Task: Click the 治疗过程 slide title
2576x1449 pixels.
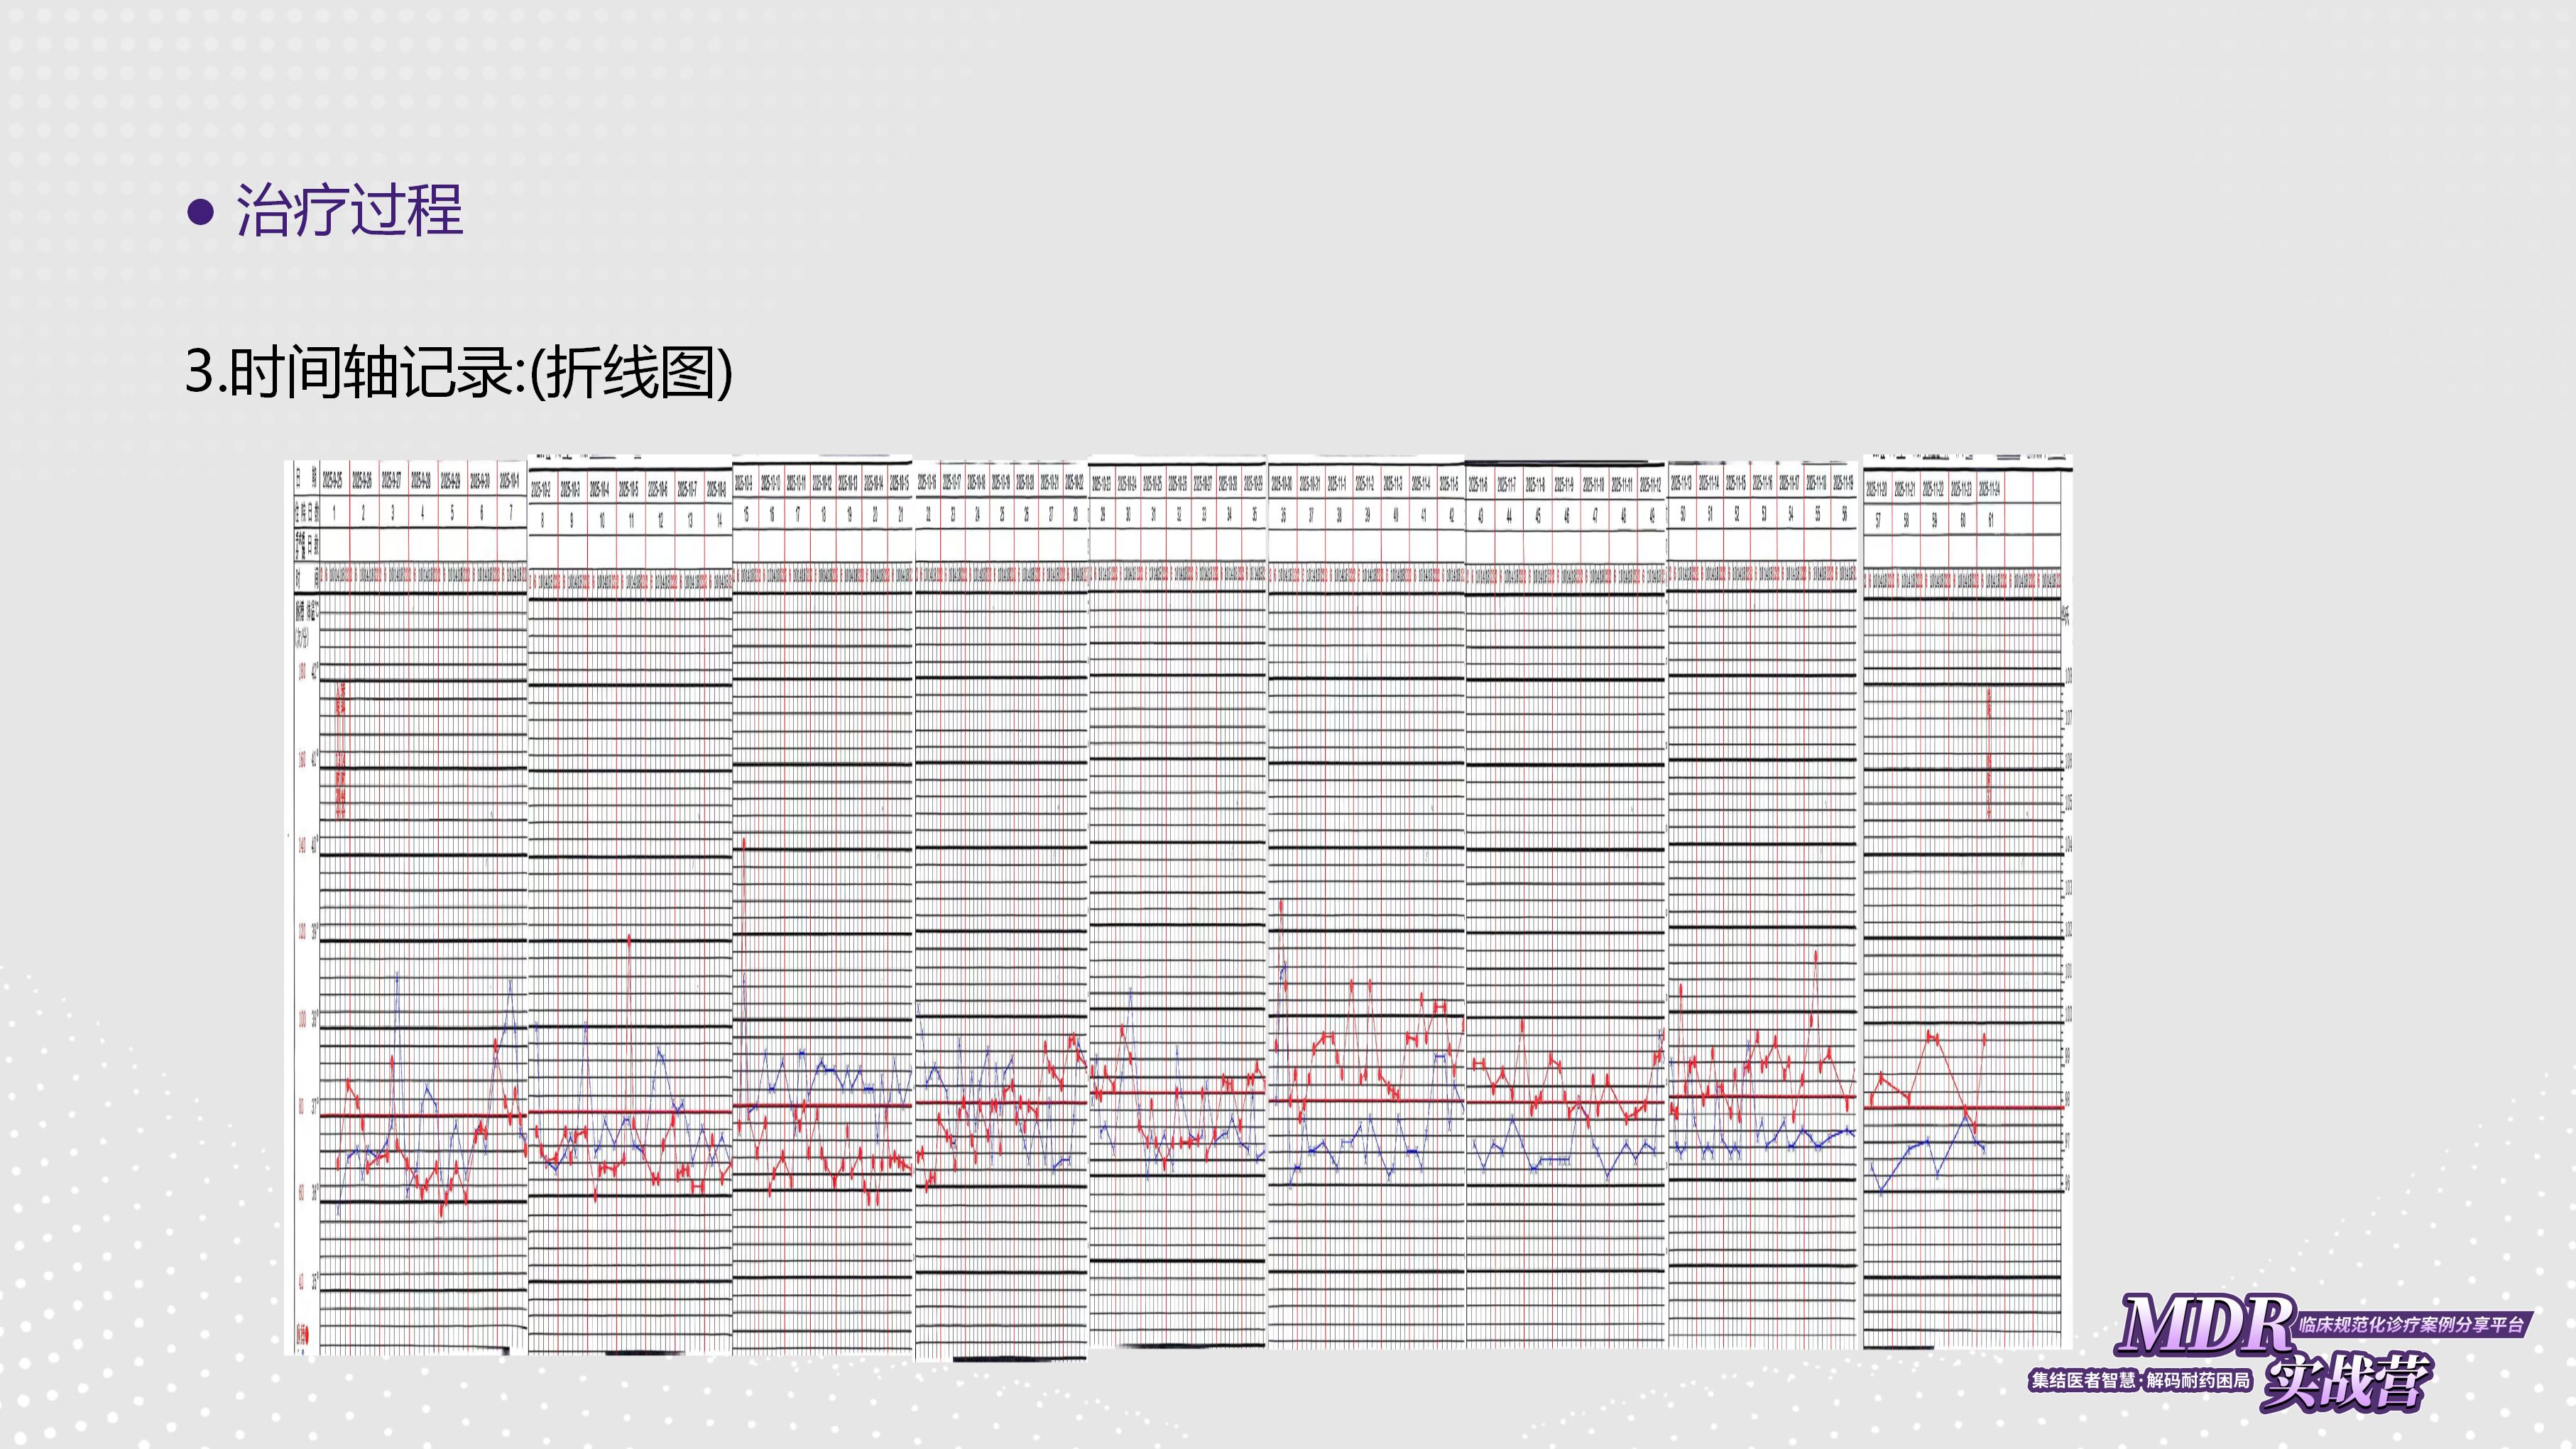Action: 349,211
